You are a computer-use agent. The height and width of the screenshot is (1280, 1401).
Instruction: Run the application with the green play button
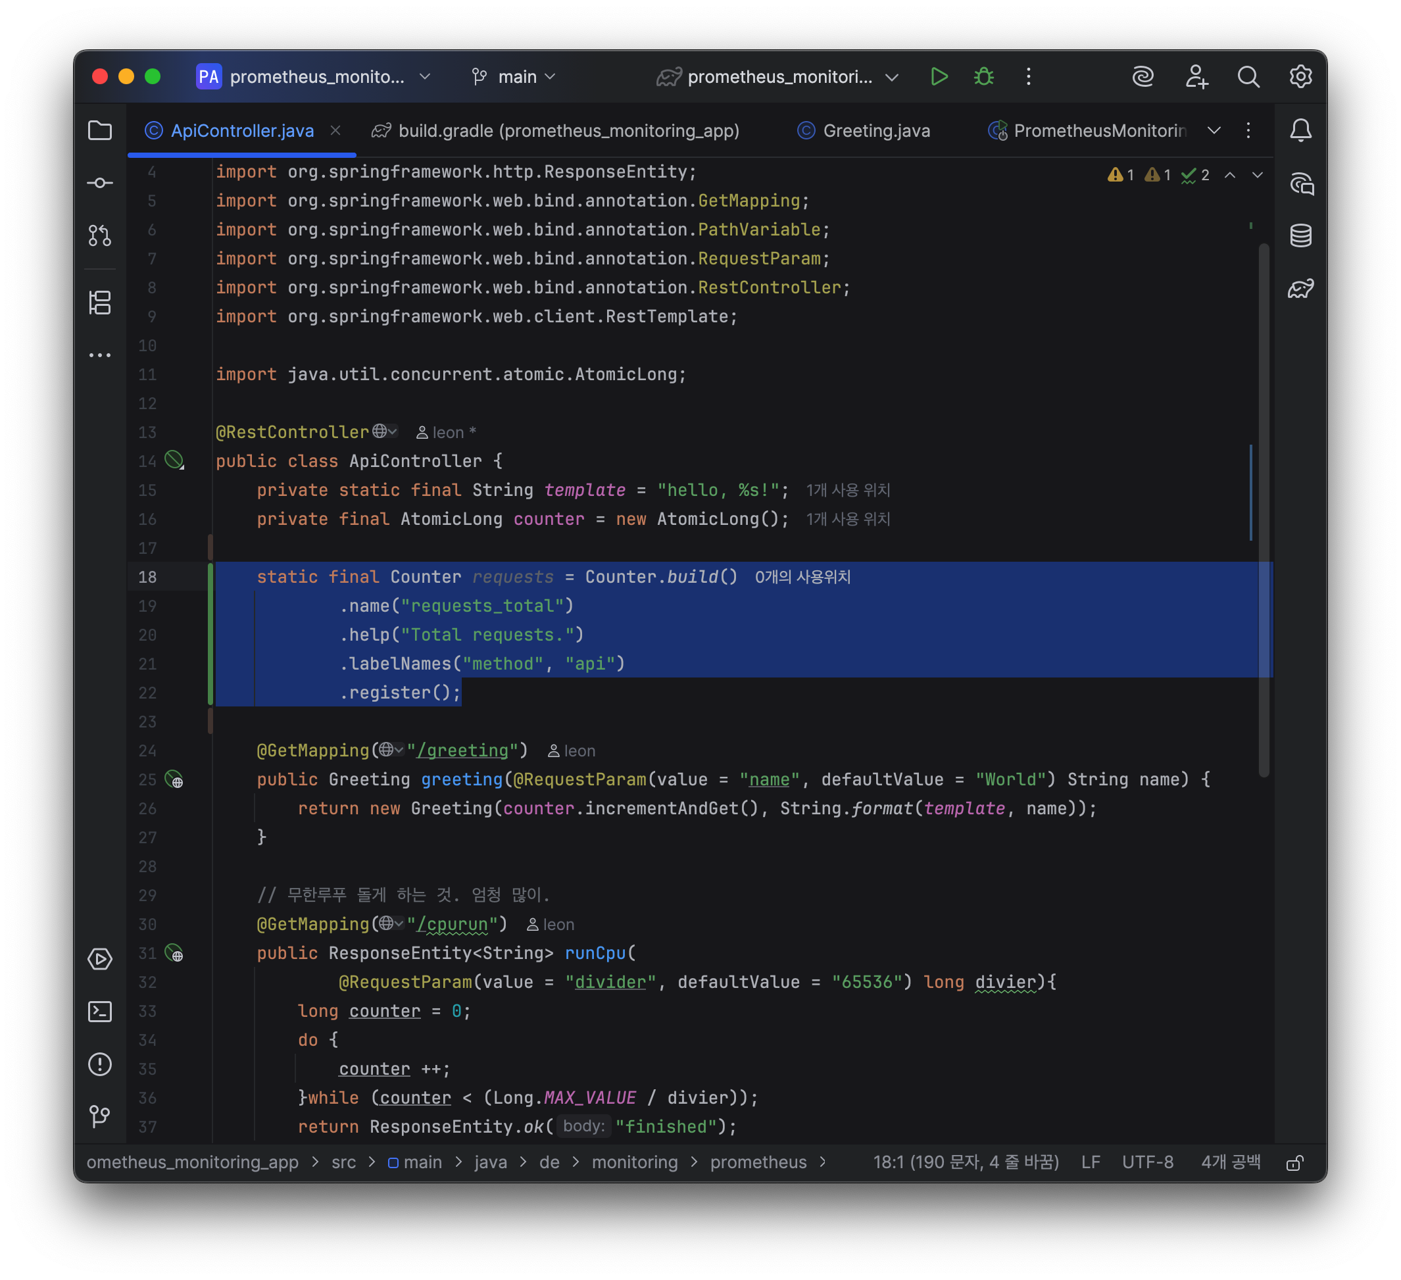(x=939, y=76)
